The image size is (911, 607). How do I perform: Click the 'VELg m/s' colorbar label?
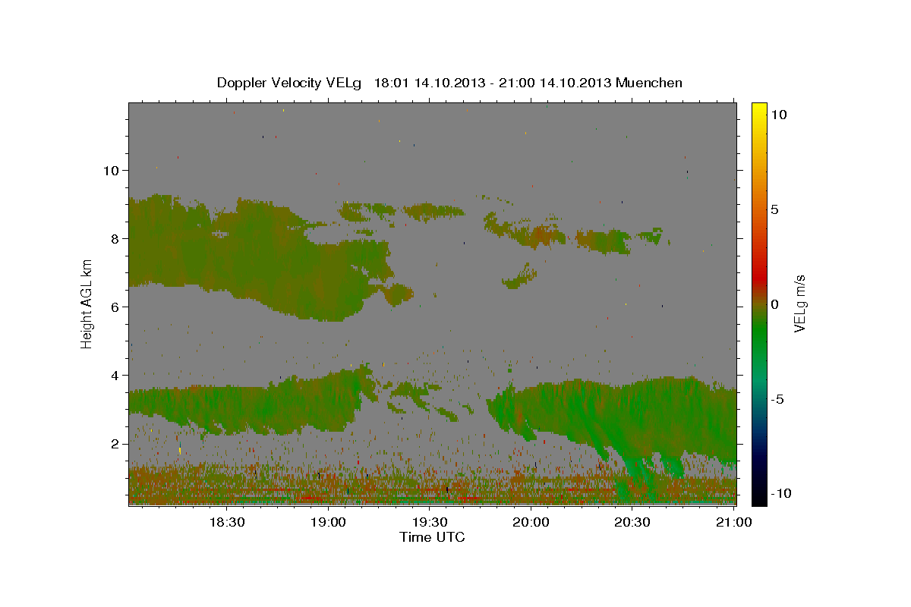coord(800,303)
